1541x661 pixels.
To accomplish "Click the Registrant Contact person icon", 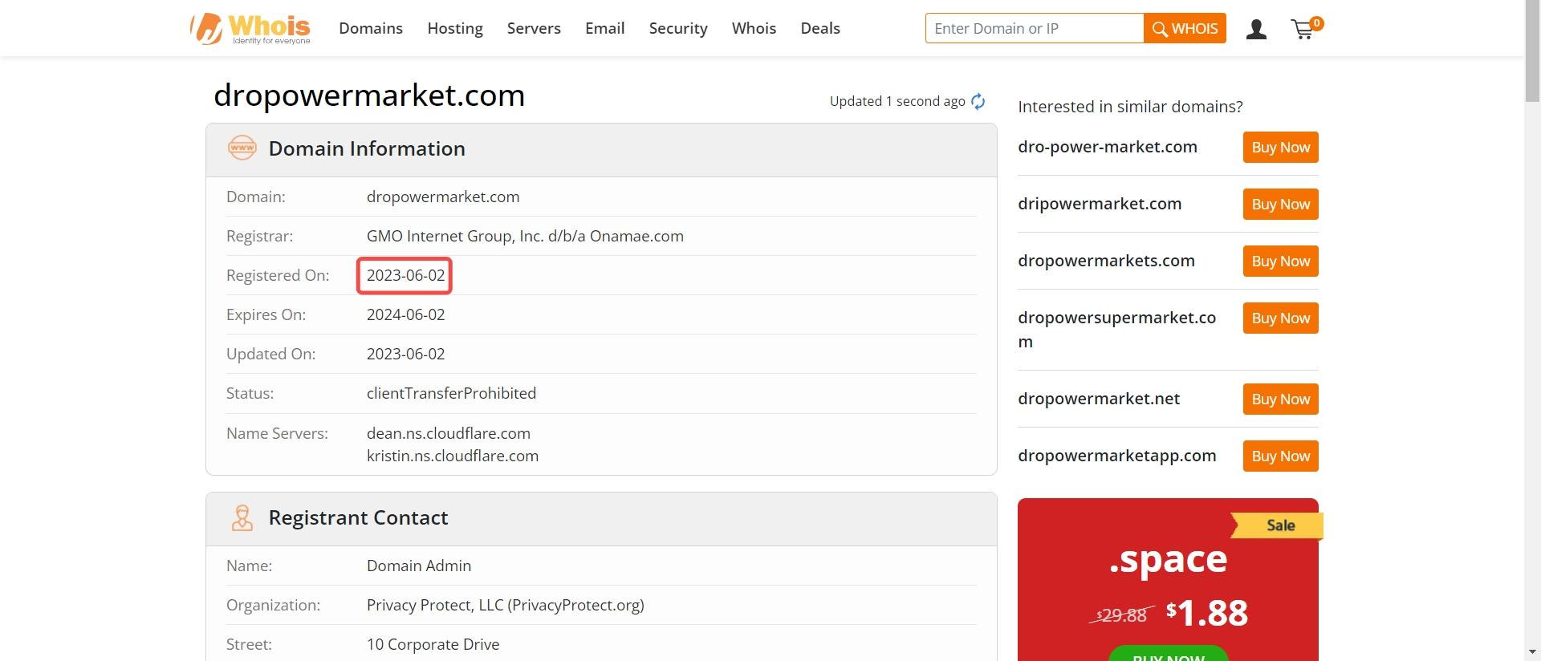I will pos(242,518).
